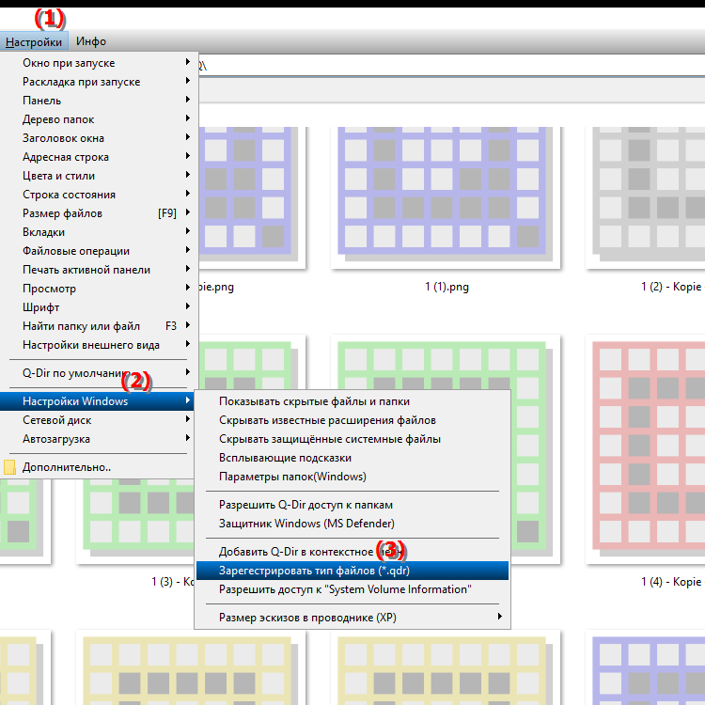The height and width of the screenshot is (705, 705).
Task: Expand arrow next to Шрифт
Action: click(x=188, y=306)
